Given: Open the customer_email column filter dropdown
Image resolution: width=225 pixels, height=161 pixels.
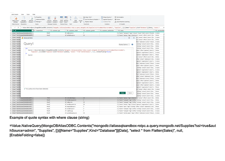Looking at the screenshot, I should pyautogui.click(x=82, y=31).
